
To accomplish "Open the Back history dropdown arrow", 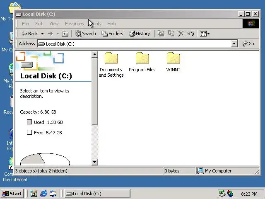I will click(42, 34).
